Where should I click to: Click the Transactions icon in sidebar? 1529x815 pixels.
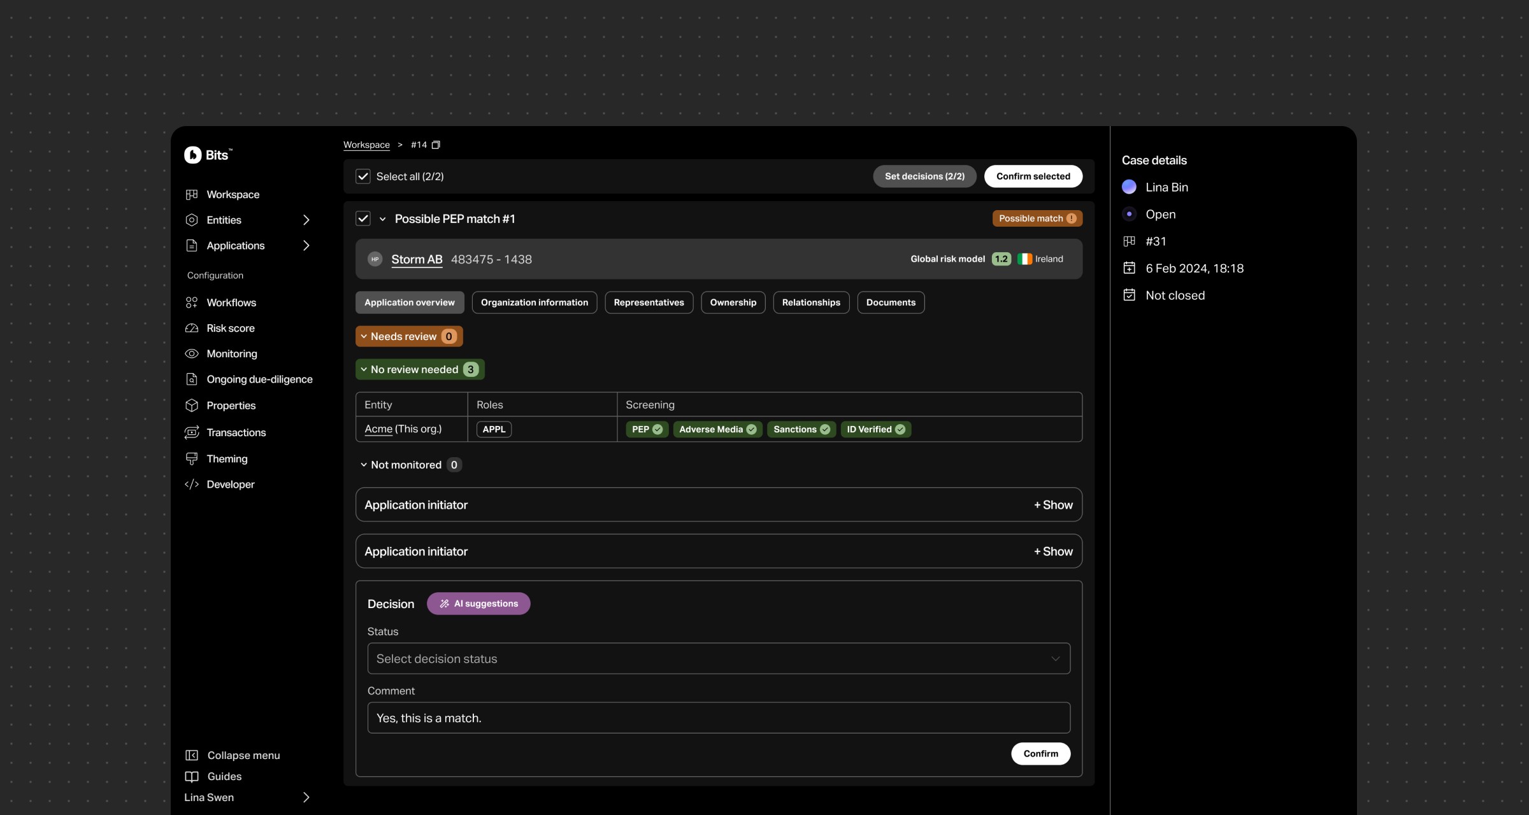192,432
